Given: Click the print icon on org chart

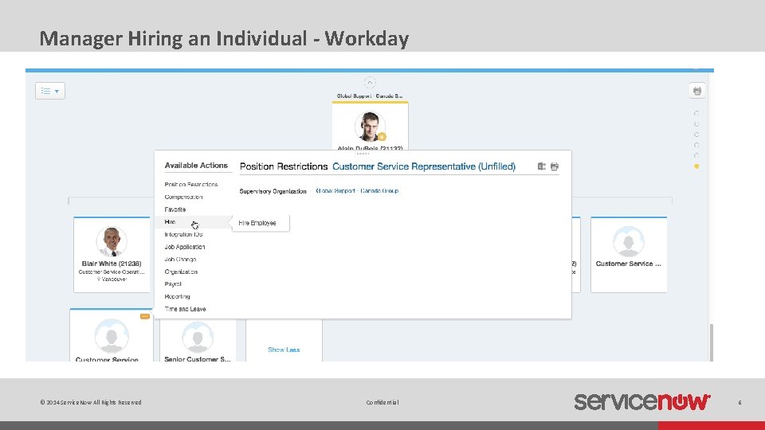Looking at the screenshot, I should [x=697, y=91].
